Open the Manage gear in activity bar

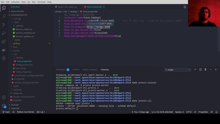4,106
